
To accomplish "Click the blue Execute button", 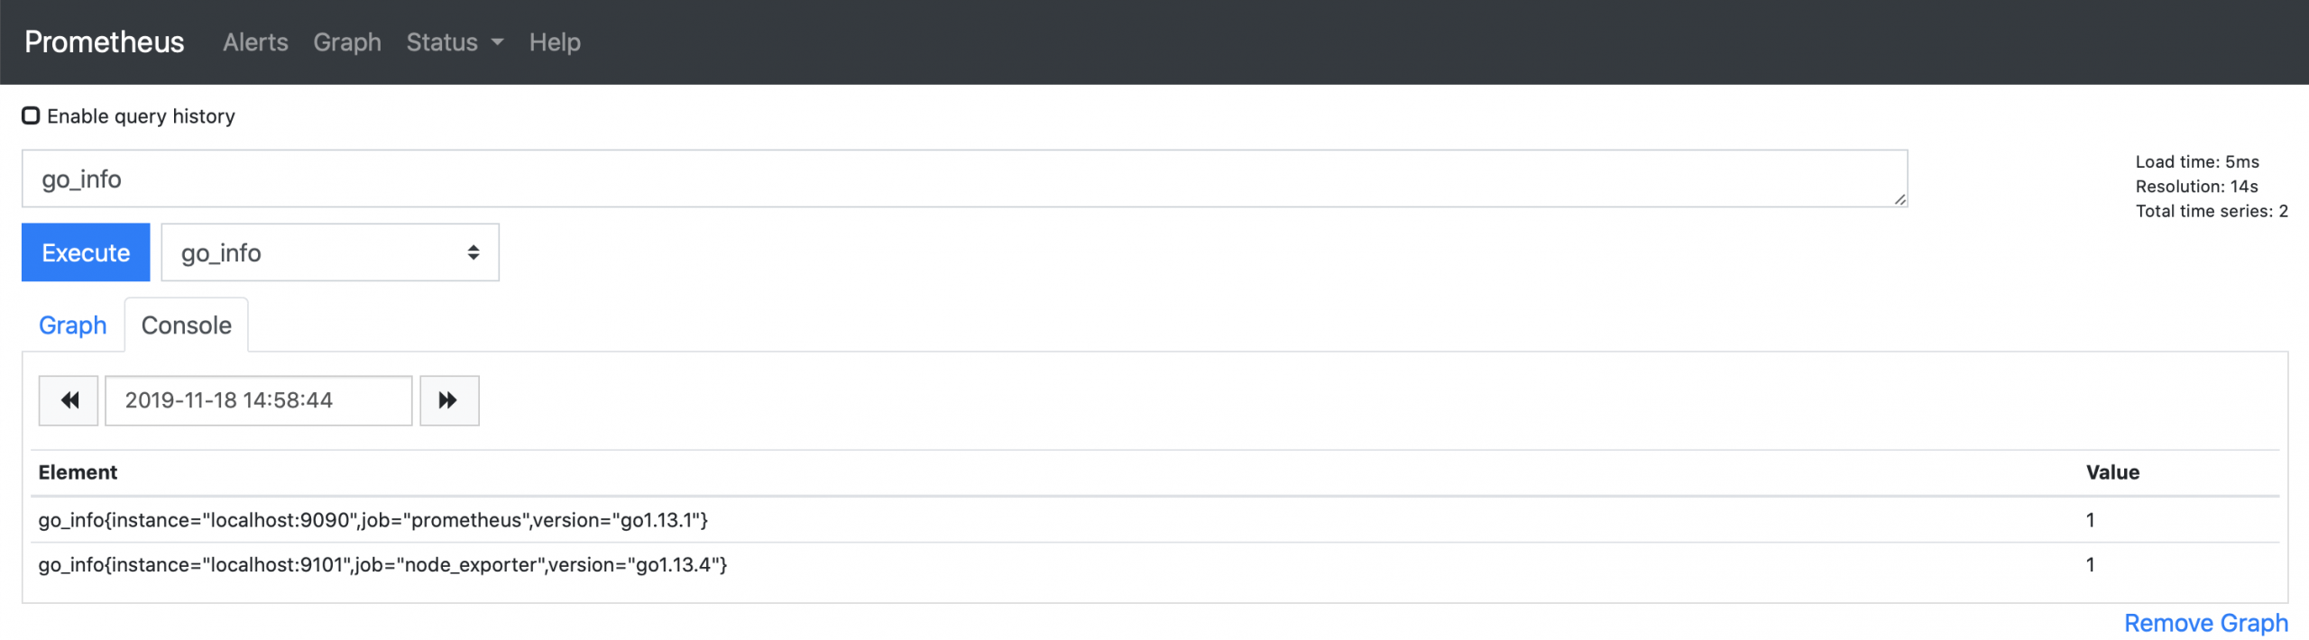I will click(x=86, y=252).
